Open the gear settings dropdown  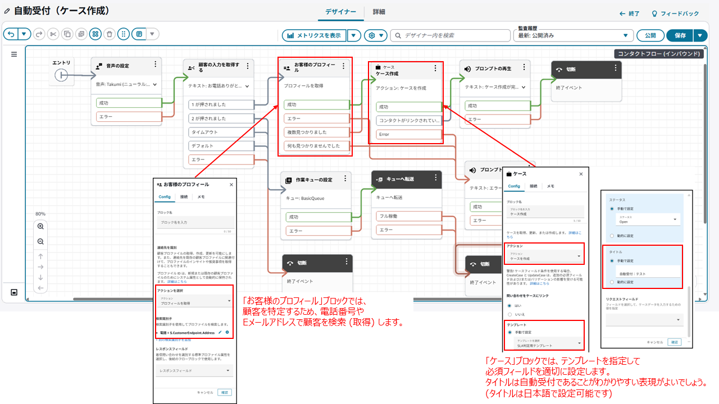(x=376, y=35)
